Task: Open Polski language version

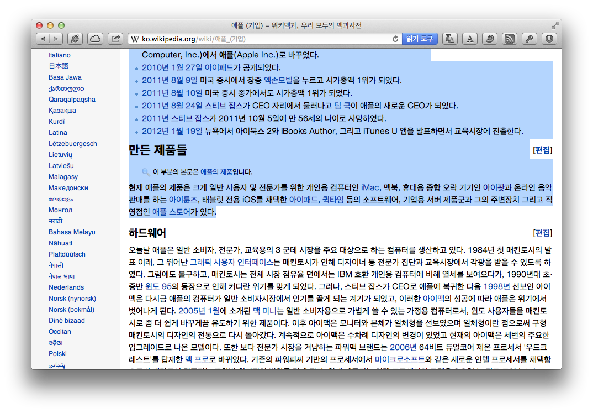Action: pos(57,354)
